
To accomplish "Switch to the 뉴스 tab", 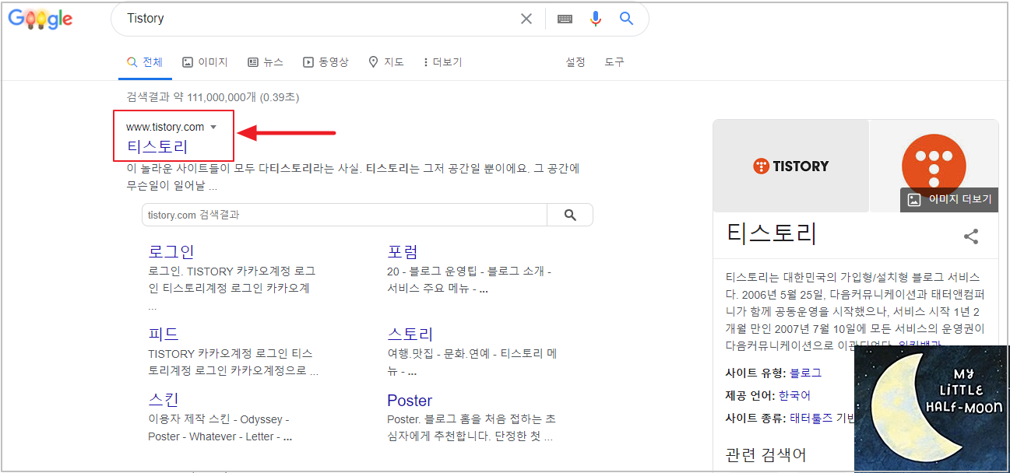I will (266, 62).
